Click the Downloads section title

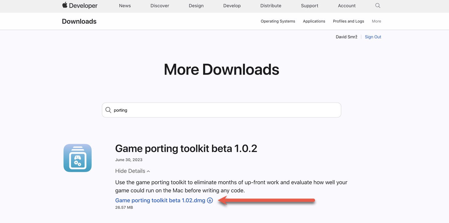point(79,21)
